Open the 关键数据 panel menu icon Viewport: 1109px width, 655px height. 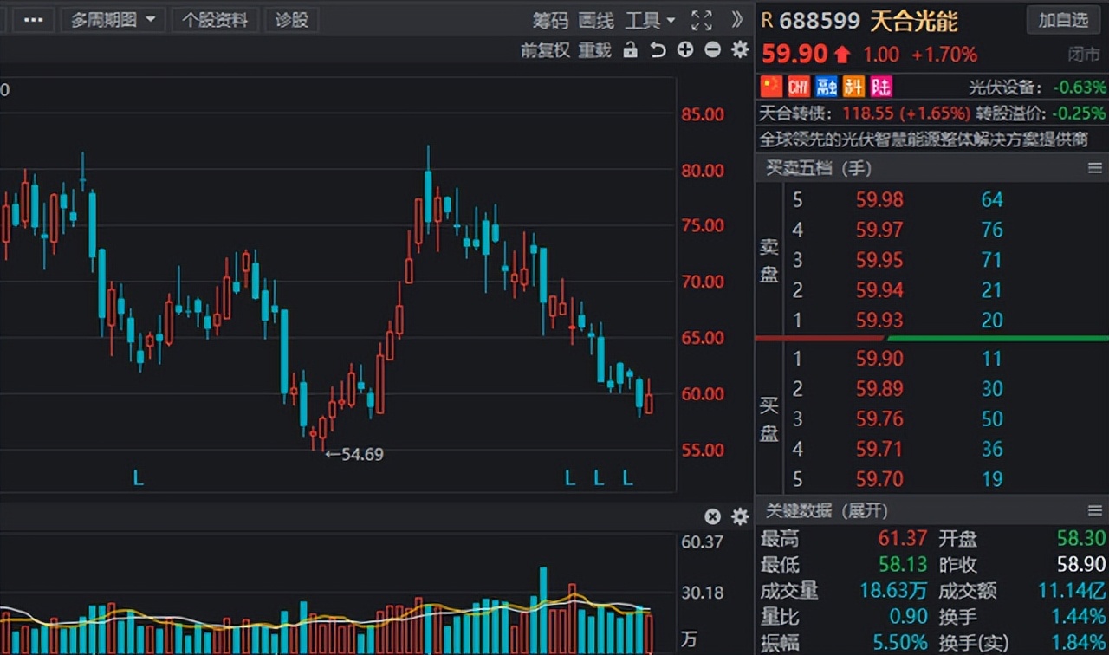point(1095,510)
